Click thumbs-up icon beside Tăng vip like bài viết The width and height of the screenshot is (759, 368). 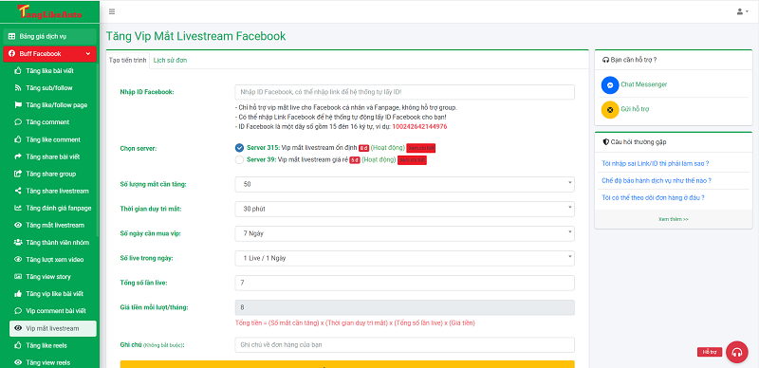coord(18,294)
